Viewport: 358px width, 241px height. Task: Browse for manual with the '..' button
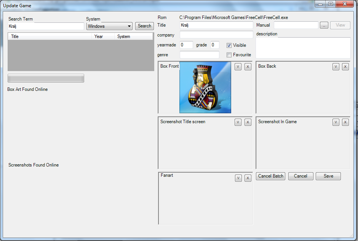point(324,25)
